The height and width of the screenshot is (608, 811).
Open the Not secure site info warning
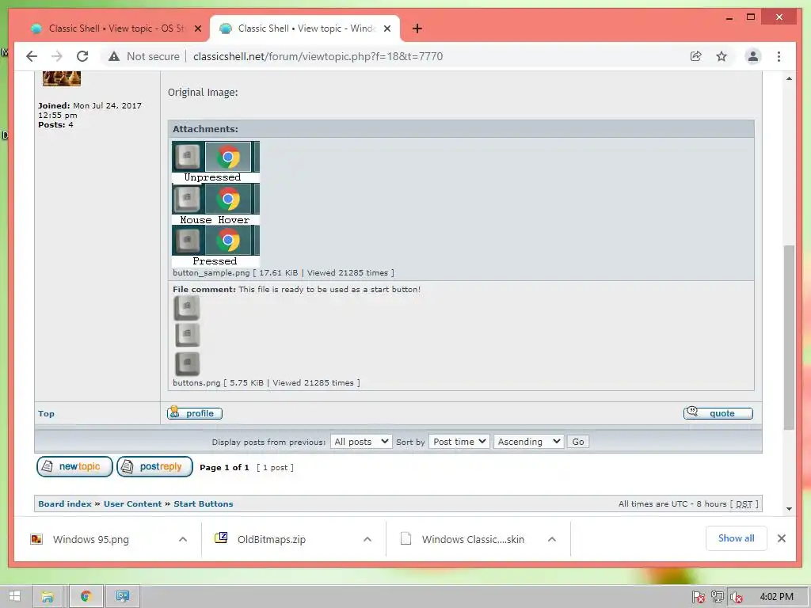[144, 56]
